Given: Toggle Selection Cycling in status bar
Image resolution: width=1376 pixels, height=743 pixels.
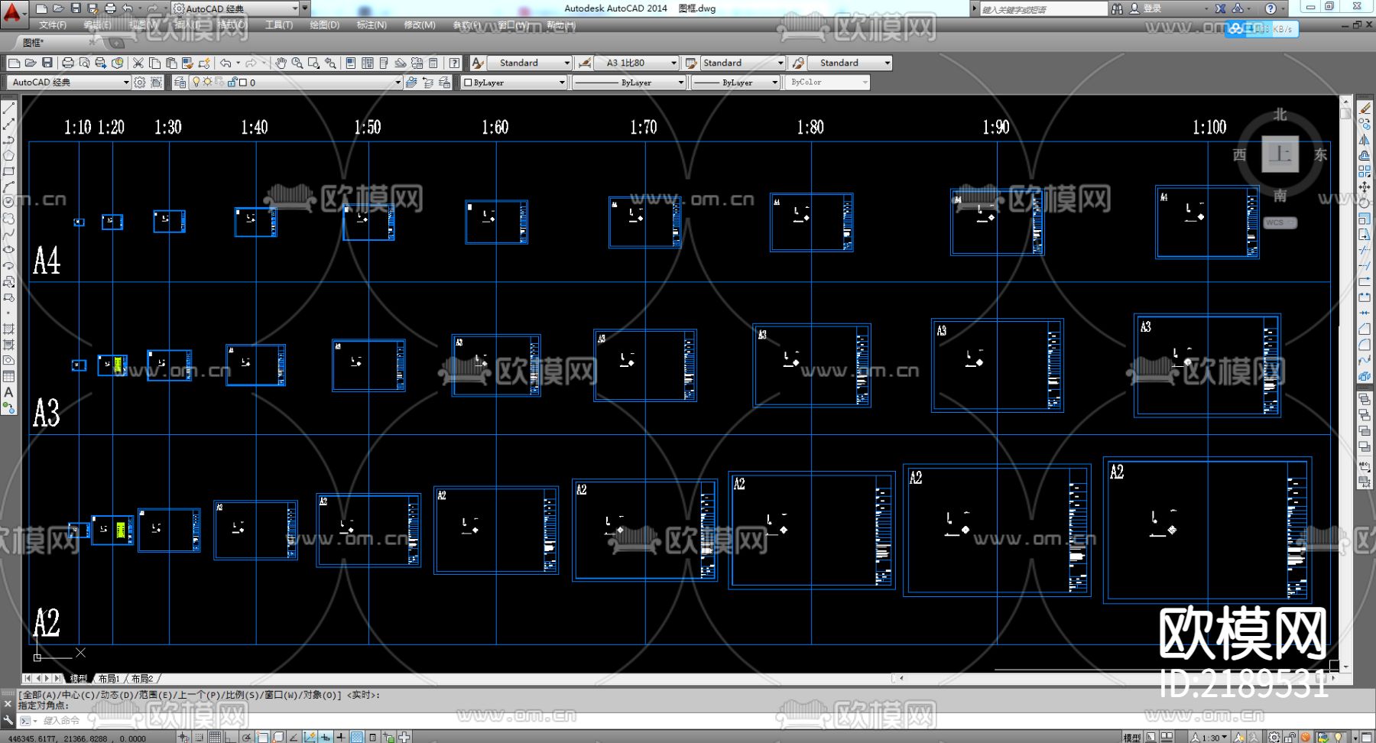Looking at the screenshot, I should pyautogui.click(x=388, y=737).
